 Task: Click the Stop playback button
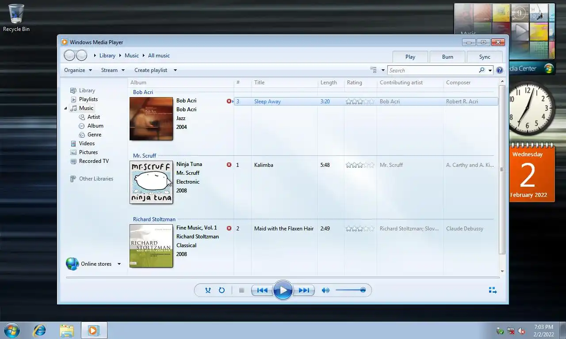[241, 290]
